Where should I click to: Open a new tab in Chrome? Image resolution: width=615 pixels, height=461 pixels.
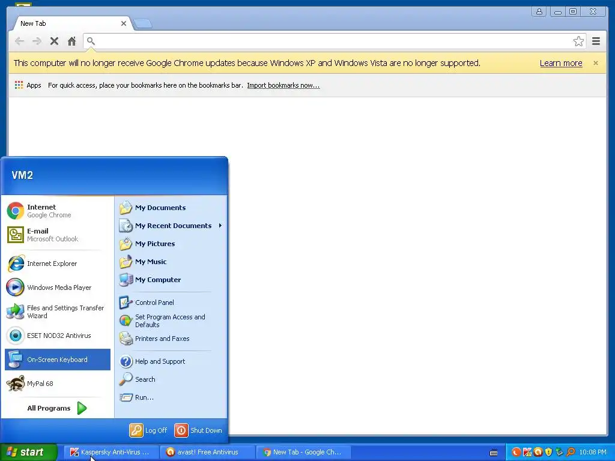click(143, 24)
